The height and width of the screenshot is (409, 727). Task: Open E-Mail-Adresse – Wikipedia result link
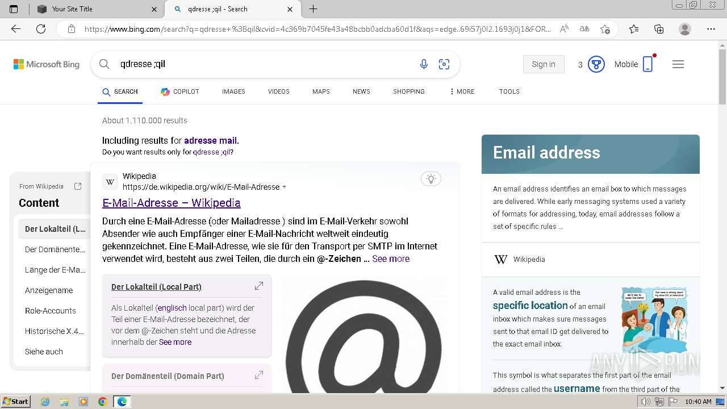(x=172, y=203)
